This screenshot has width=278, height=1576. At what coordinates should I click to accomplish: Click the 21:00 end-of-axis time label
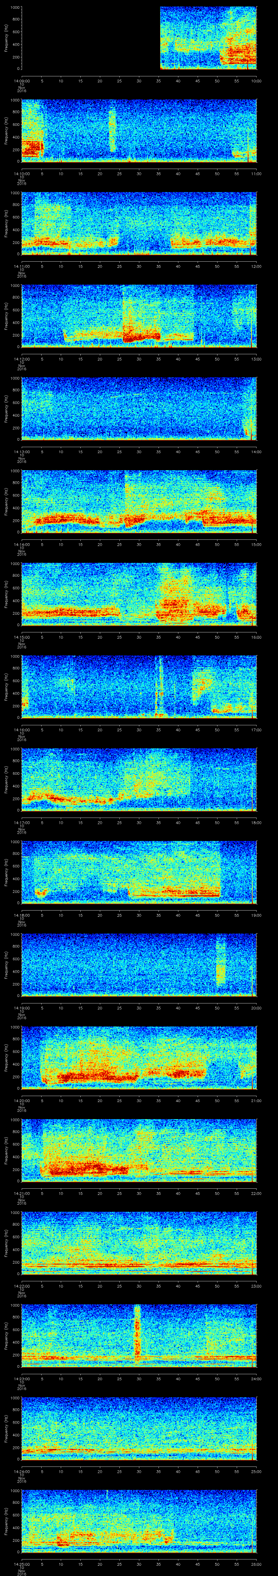pos(257,1101)
